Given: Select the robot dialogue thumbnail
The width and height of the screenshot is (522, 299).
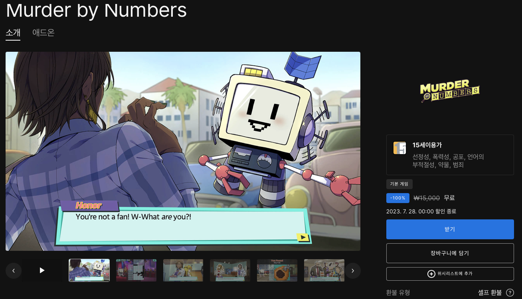Looking at the screenshot, I should (89, 270).
